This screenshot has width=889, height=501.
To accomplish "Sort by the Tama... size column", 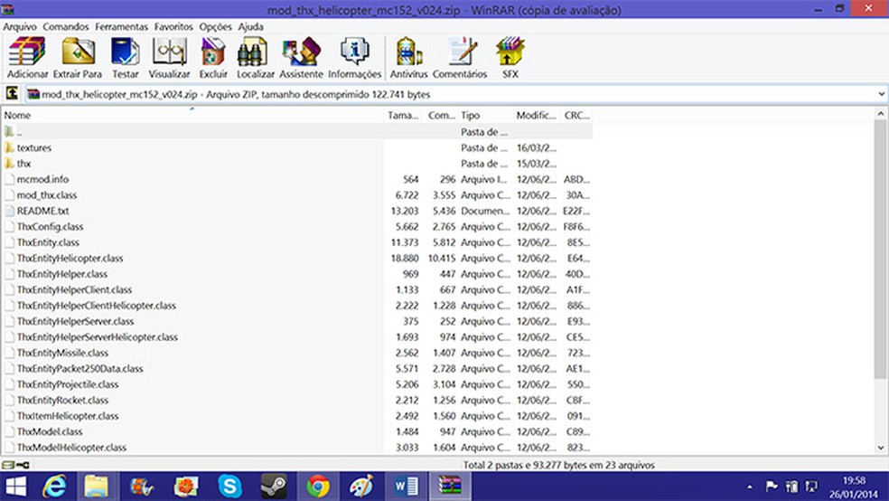I will (403, 115).
